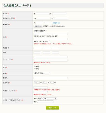Click the FAX row label

(x=4, y=53)
